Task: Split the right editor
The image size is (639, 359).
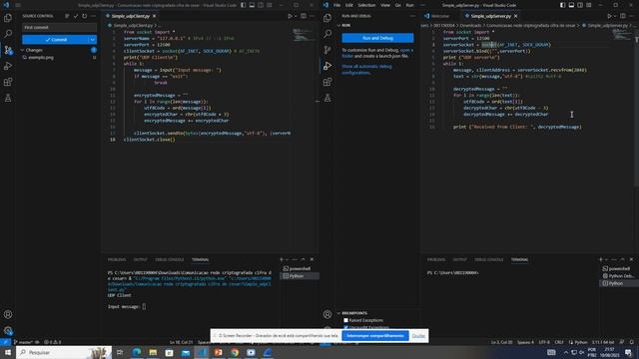Action: tap(623, 16)
